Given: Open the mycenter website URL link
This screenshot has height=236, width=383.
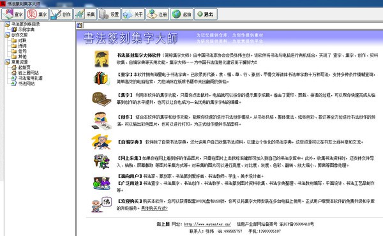Looking at the screenshot, I should [207, 224].
